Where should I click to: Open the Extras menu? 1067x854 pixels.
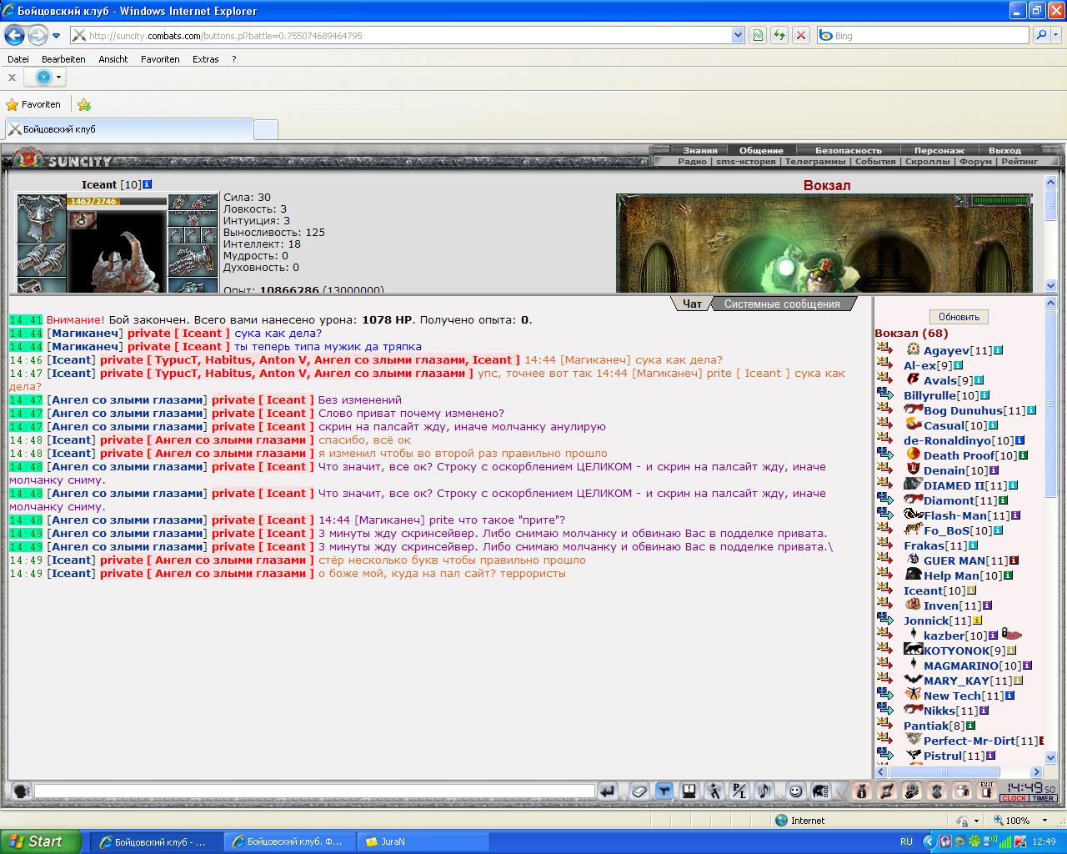coord(205,59)
